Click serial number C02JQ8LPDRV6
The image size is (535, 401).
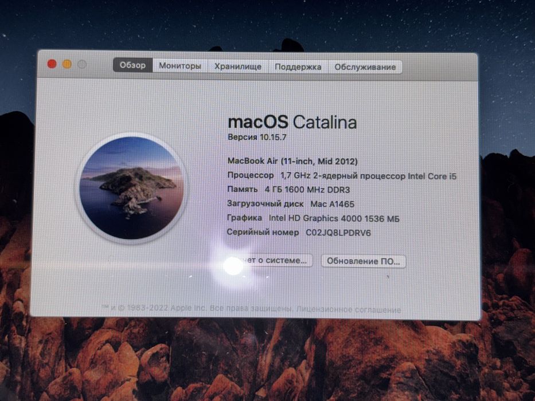338,233
